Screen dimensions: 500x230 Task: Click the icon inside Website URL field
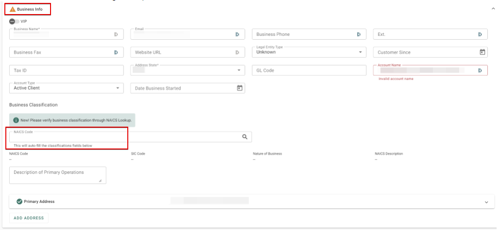tap(237, 52)
